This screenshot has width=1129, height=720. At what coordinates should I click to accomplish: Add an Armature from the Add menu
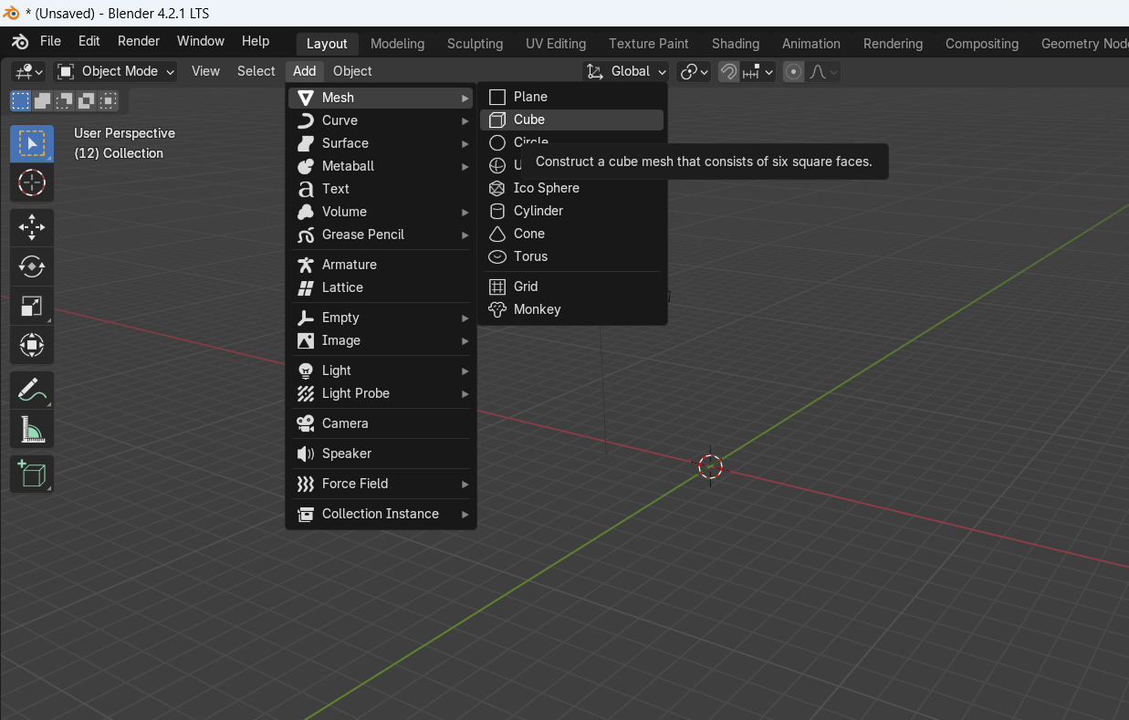click(x=382, y=265)
